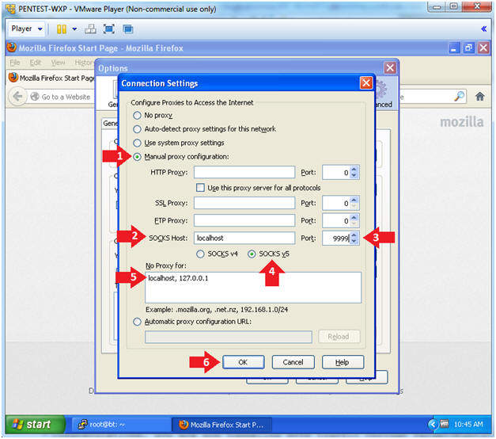Increase the FTP Proxy port value
Screen dimensions: 496x439
pyautogui.click(x=354, y=217)
